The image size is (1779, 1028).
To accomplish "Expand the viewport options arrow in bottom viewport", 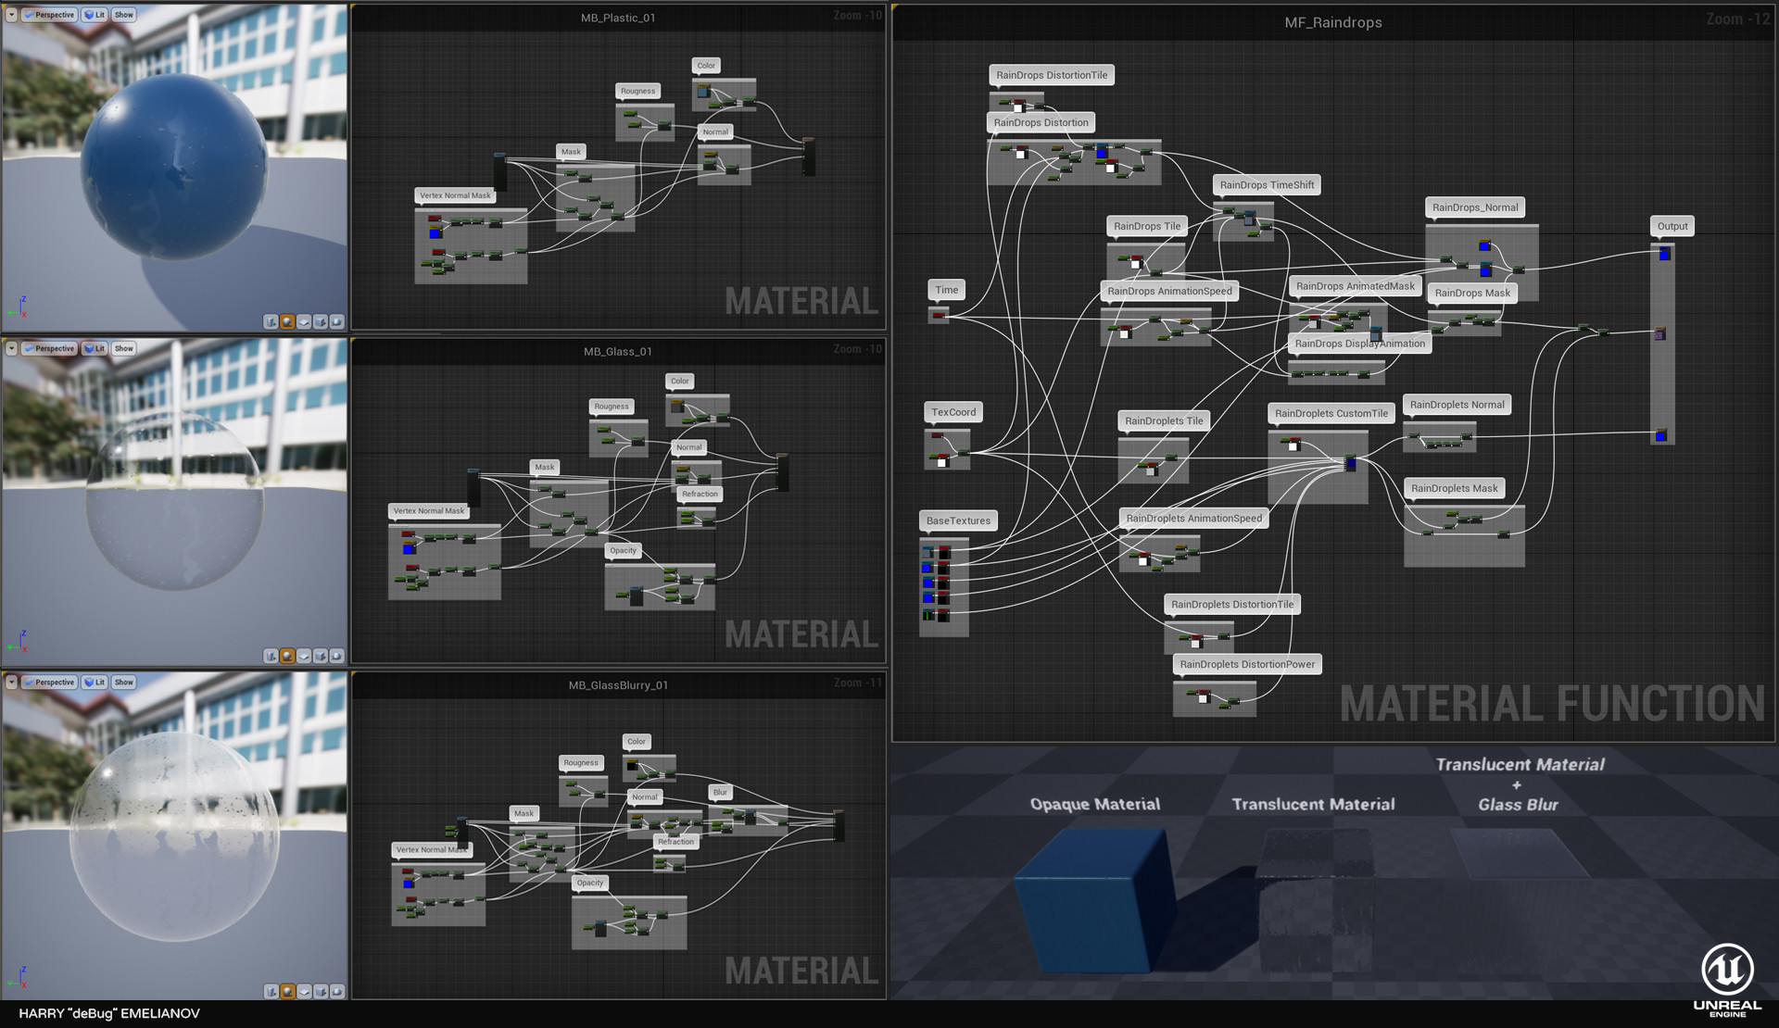I will click(12, 683).
